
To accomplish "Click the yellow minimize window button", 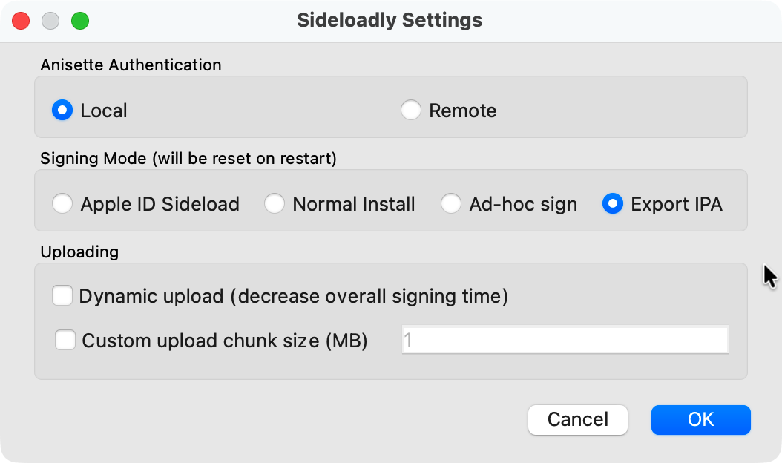I will tap(50, 20).
